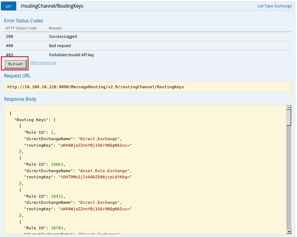The height and width of the screenshot is (237, 297).
Task: Click the HTTP Status Code column header
Action: (21, 28)
